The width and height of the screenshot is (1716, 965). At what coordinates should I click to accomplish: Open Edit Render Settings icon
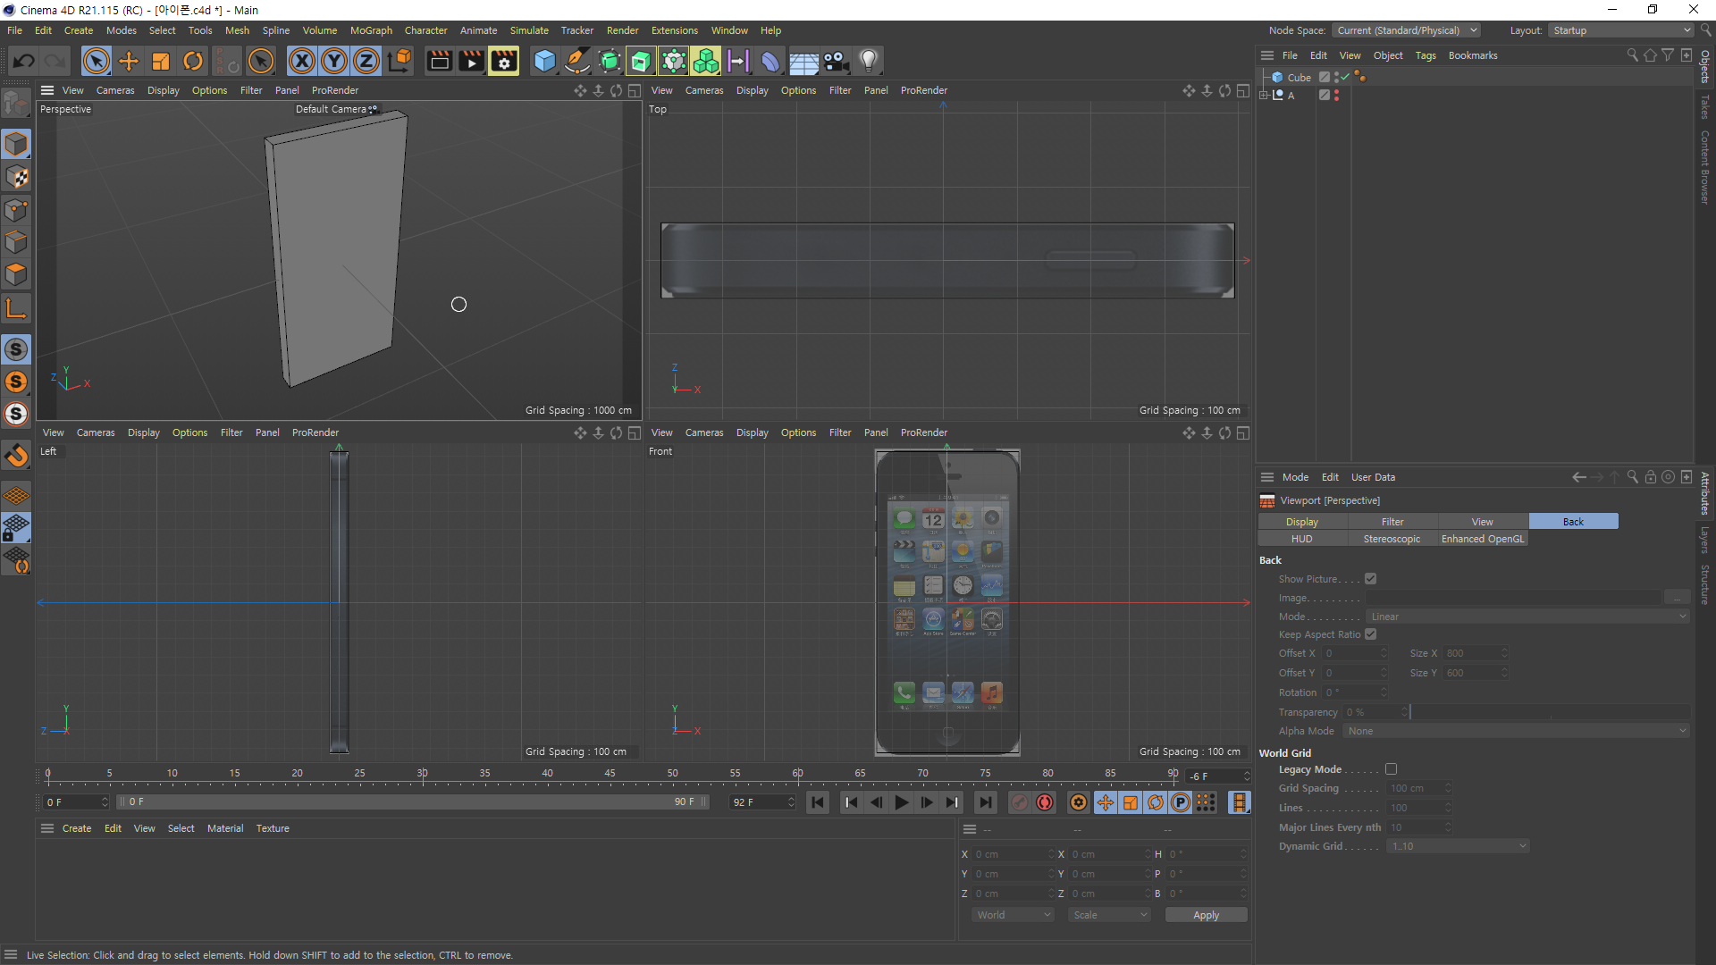pyautogui.click(x=503, y=61)
